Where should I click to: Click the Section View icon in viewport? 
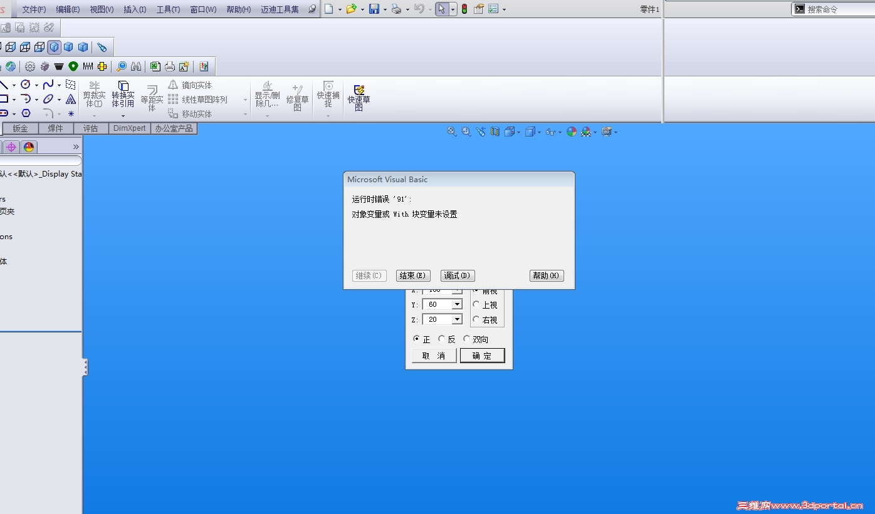point(495,131)
